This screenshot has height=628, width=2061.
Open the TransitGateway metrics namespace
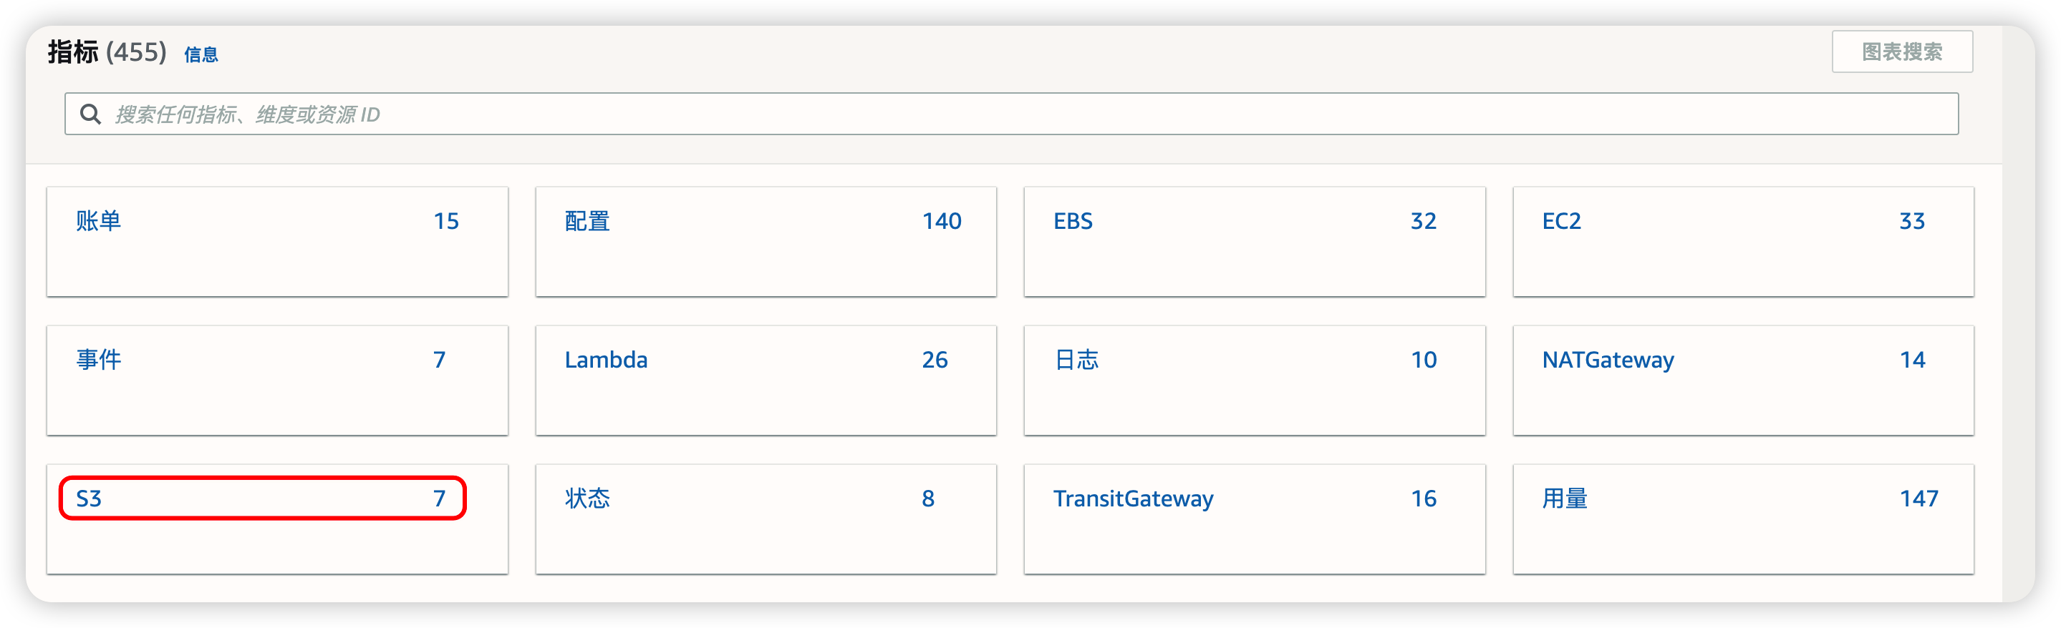click(x=1132, y=499)
